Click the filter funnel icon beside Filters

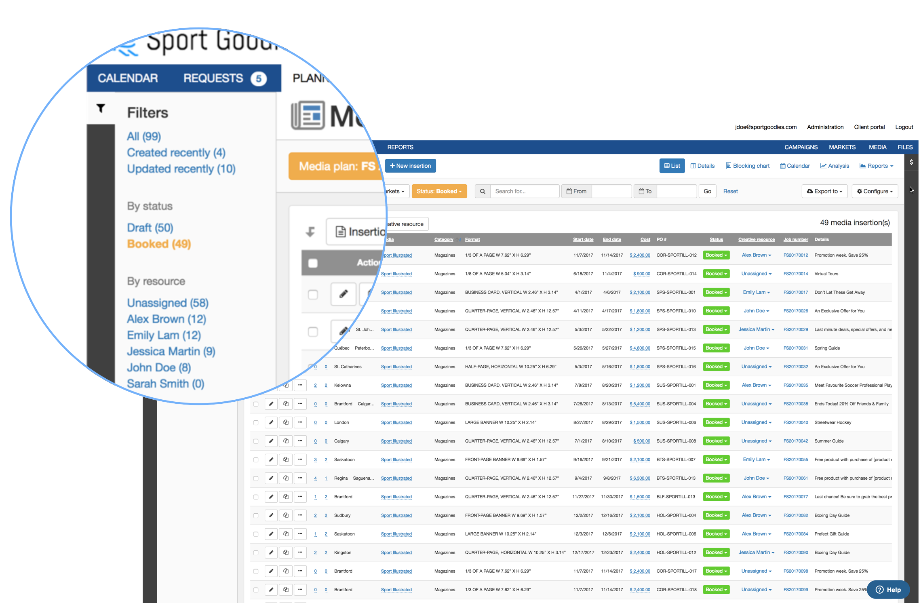[101, 108]
